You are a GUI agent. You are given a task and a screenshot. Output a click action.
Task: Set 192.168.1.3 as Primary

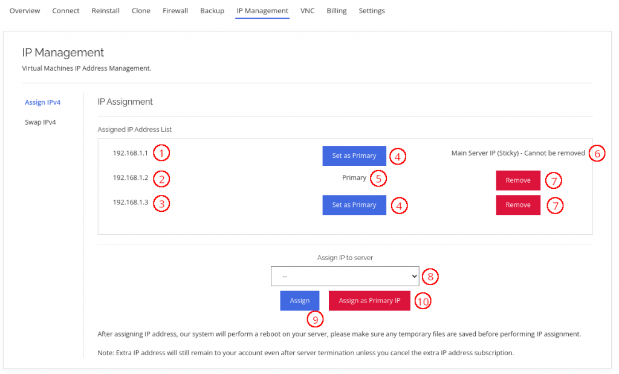click(x=354, y=205)
